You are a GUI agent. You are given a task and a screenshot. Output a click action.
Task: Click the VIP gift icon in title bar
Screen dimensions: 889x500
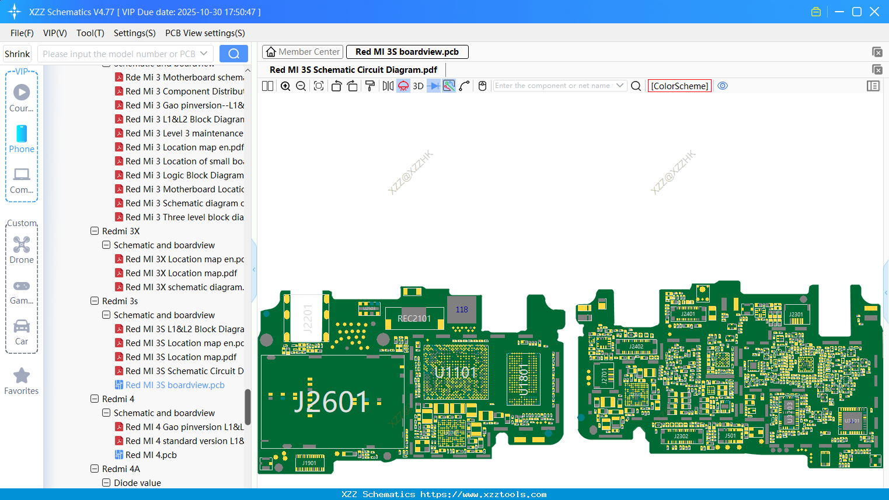point(816,12)
